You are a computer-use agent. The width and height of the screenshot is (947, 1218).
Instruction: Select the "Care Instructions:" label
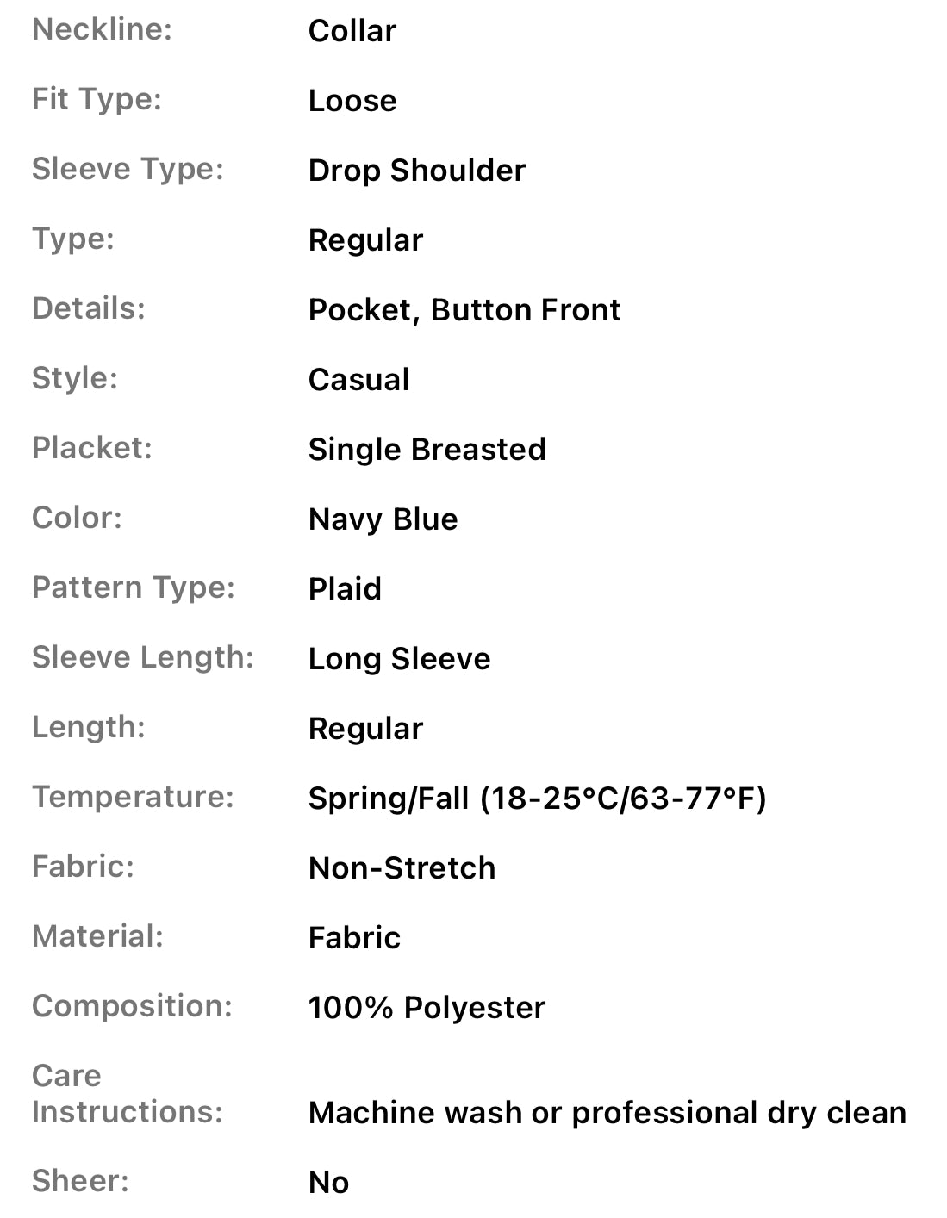[127, 1094]
